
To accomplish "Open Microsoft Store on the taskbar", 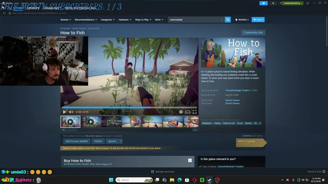I will [x=187, y=180].
